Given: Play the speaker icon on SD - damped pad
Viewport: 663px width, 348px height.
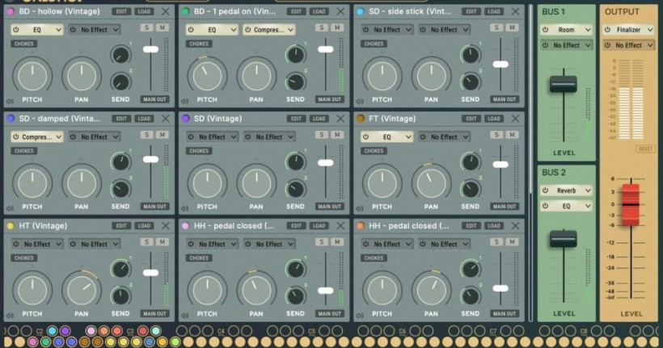Looking at the screenshot, I should [10, 208].
